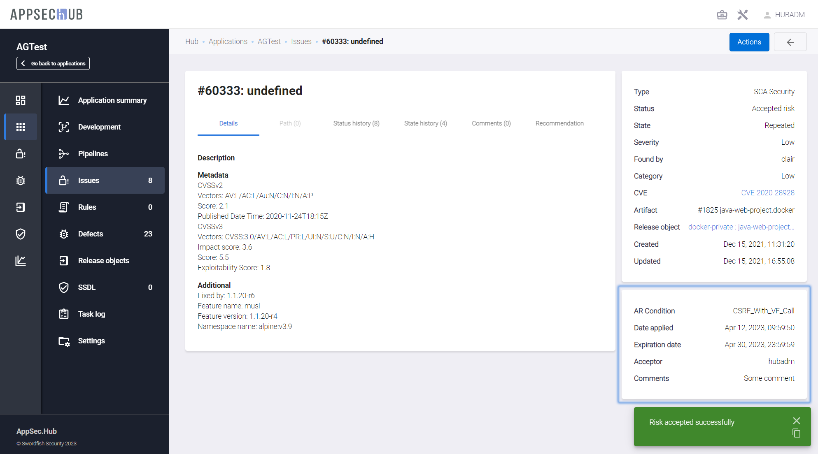
Task: Open the tools wrench icon in header
Action: (x=742, y=15)
